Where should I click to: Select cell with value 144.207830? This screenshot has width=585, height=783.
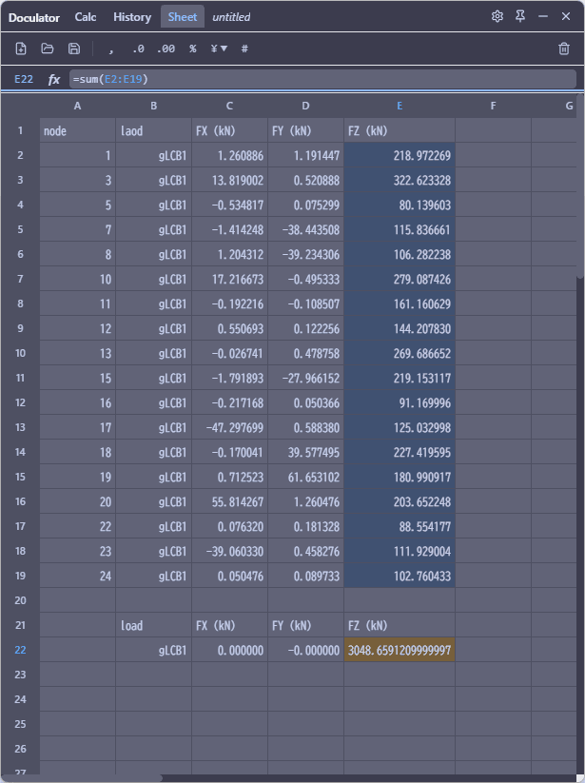coord(400,328)
